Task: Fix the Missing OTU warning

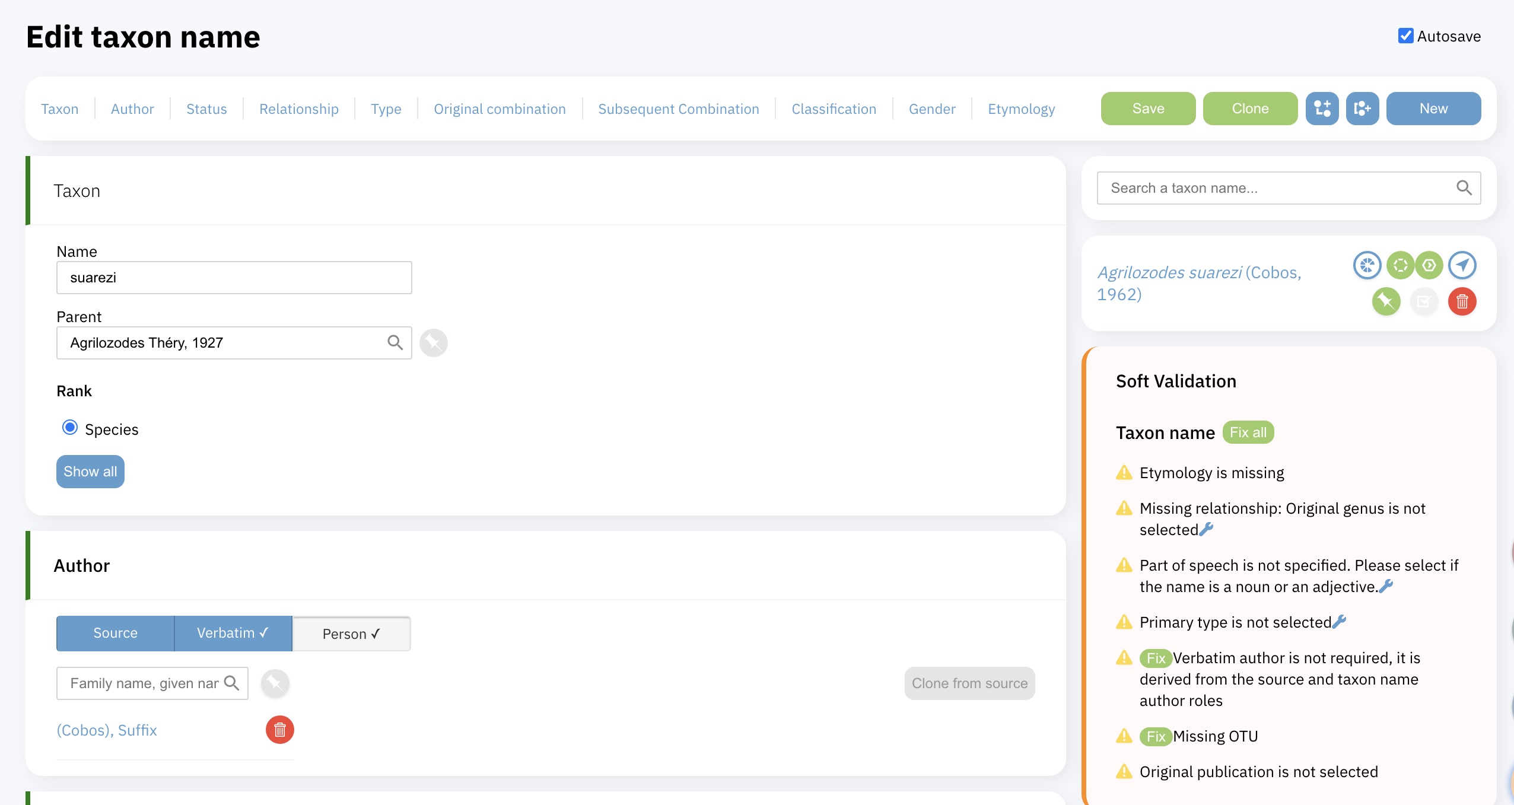Action: click(x=1156, y=736)
